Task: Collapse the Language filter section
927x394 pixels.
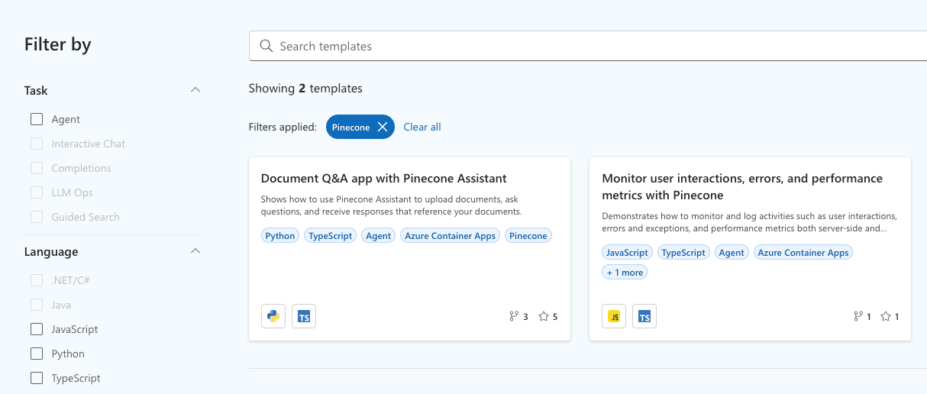Action: point(195,251)
